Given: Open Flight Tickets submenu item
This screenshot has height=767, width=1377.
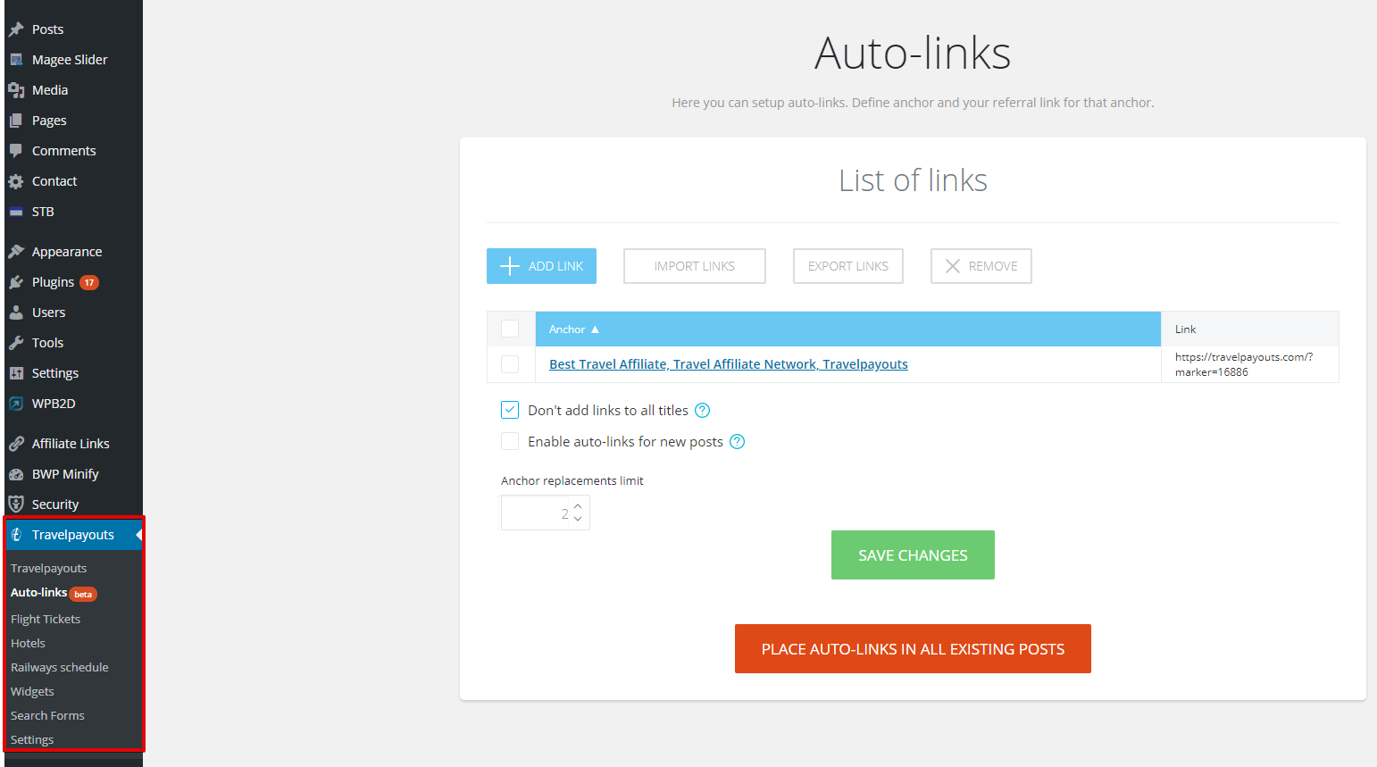Looking at the screenshot, I should (x=46, y=619).
